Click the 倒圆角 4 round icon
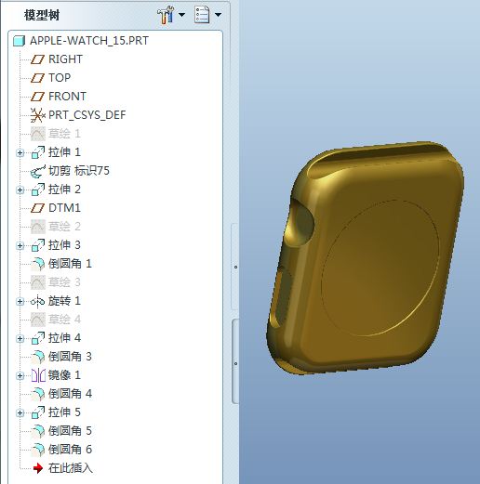This screenshot has width=480, height=484. (x=38, y=394)
